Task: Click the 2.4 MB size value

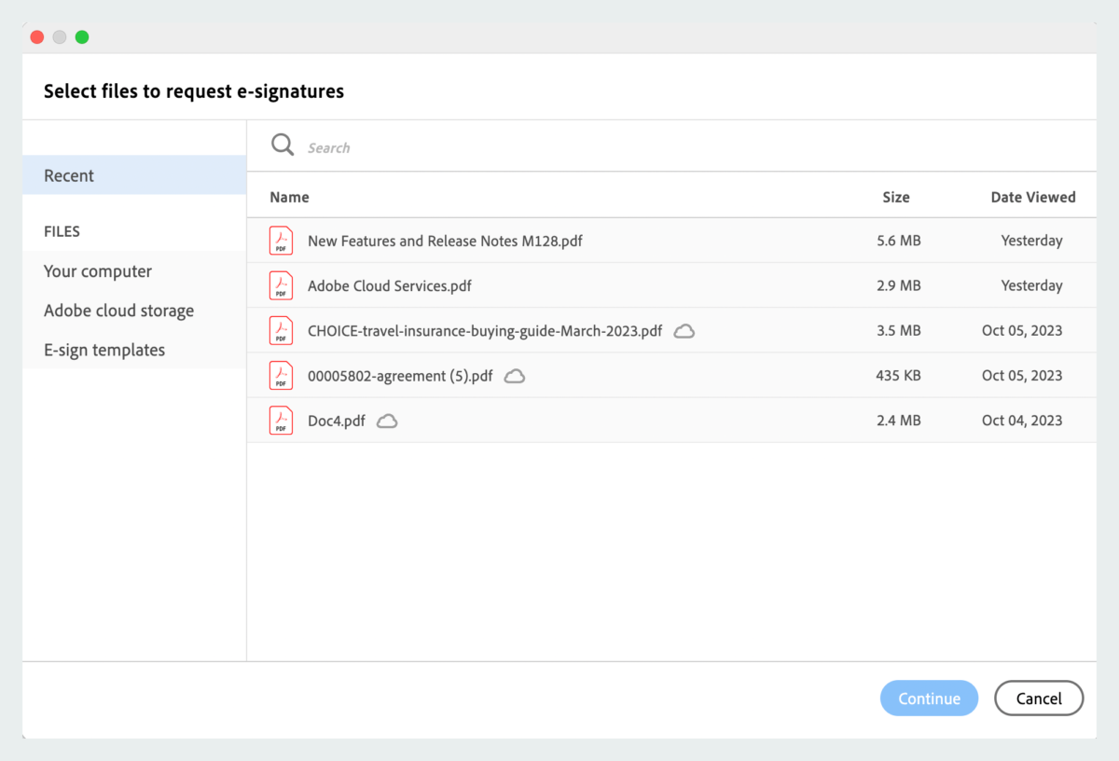Action: point(899,421)
